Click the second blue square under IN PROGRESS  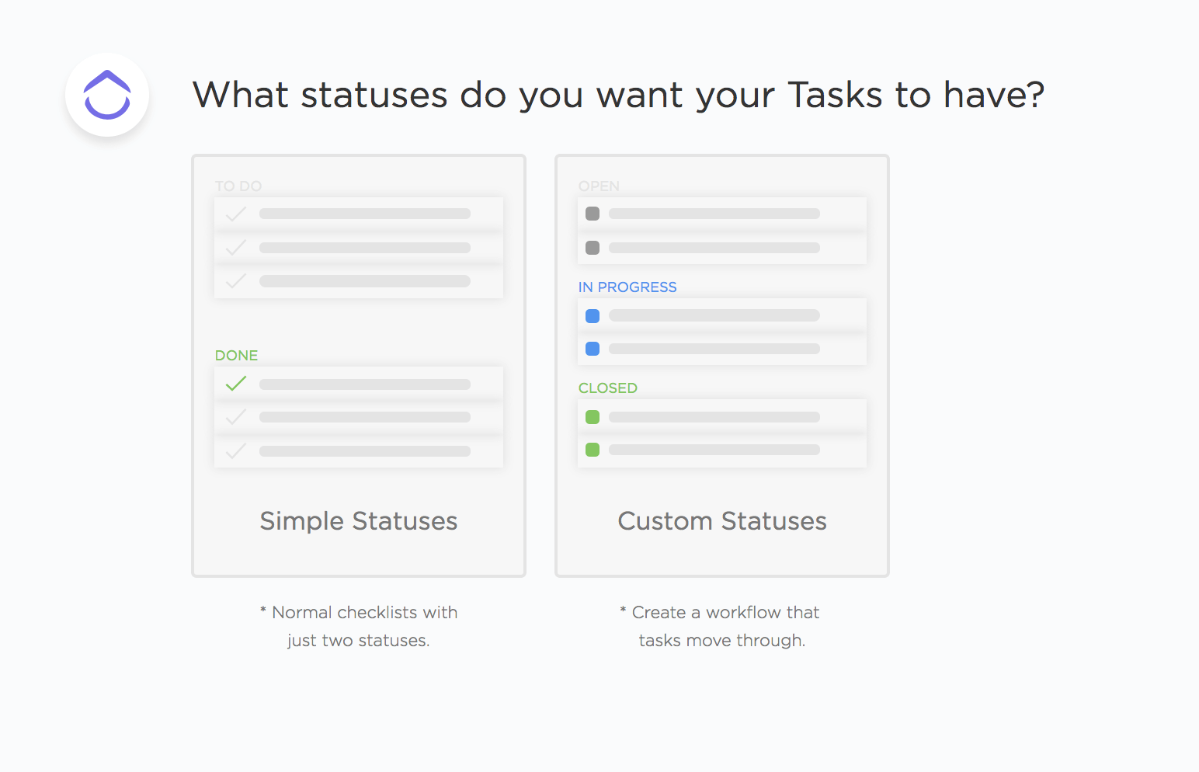pos(593,349)
